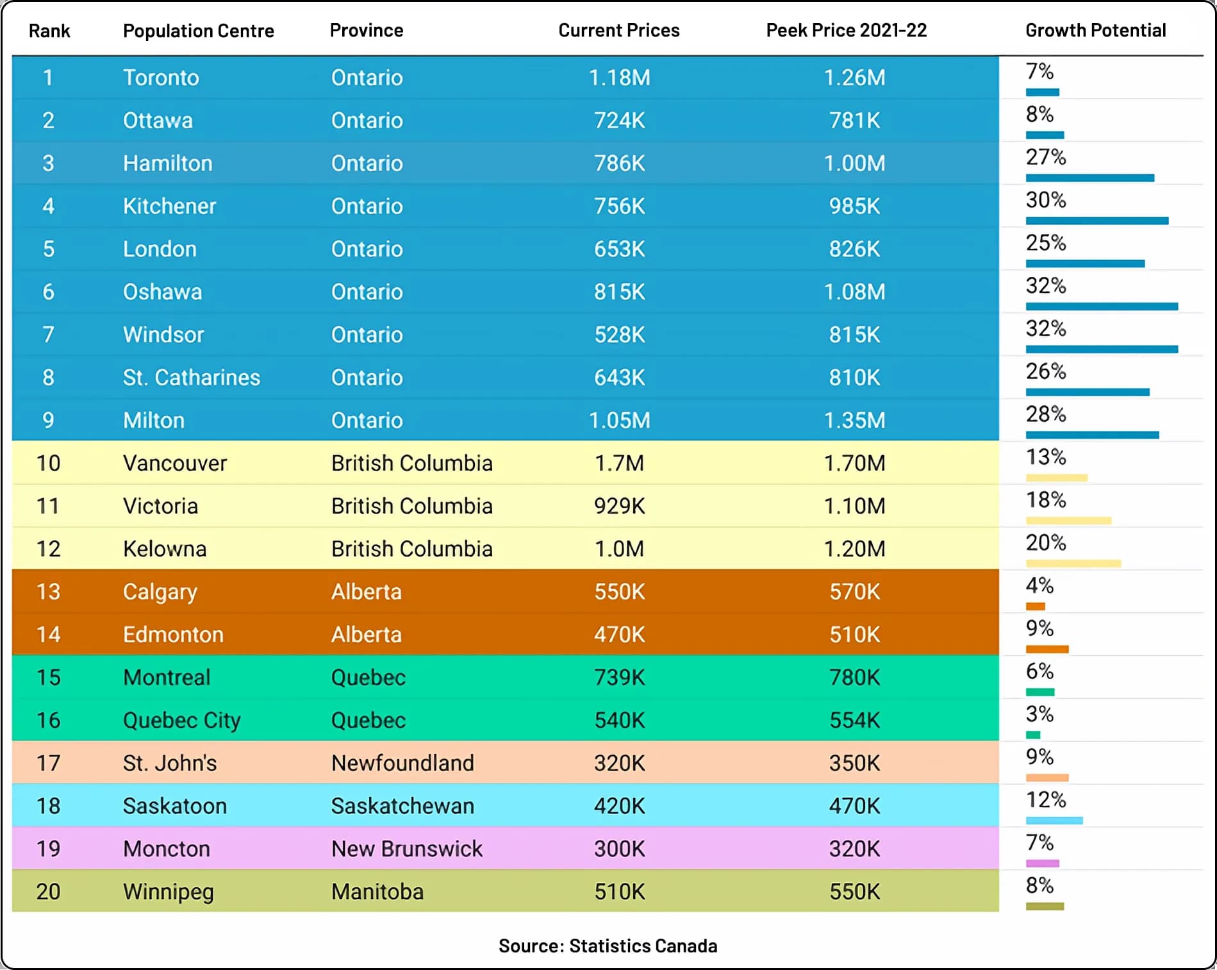Click the Population Centre column header
1217x970 pixels.
click(x=198, y=31)
